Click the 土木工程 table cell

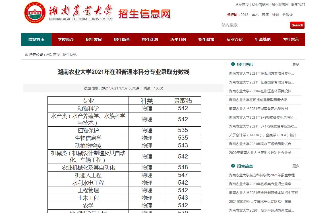coord(88,198)
